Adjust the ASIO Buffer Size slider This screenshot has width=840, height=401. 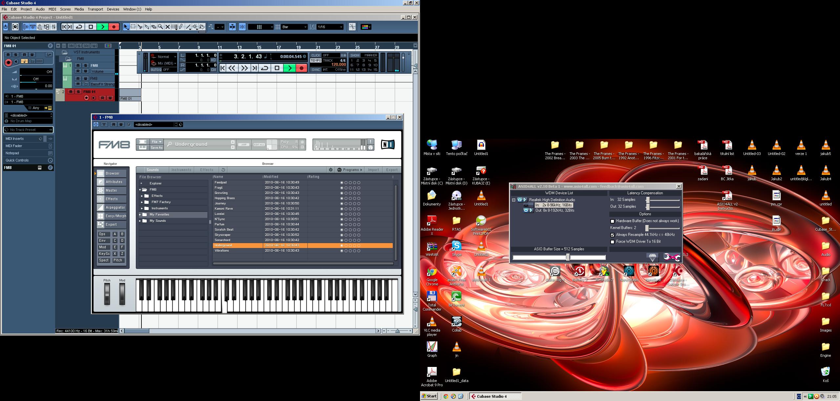[568, 258]
